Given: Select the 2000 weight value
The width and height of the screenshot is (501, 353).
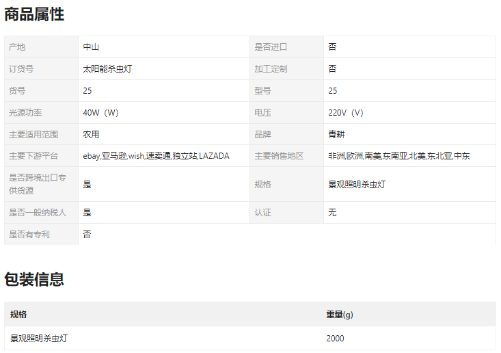Looking at the screenshot, I should [x=336, y=339].
